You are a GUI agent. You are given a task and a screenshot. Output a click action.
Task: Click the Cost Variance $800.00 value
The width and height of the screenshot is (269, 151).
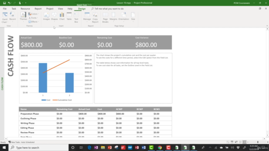[x=146, y=45]
